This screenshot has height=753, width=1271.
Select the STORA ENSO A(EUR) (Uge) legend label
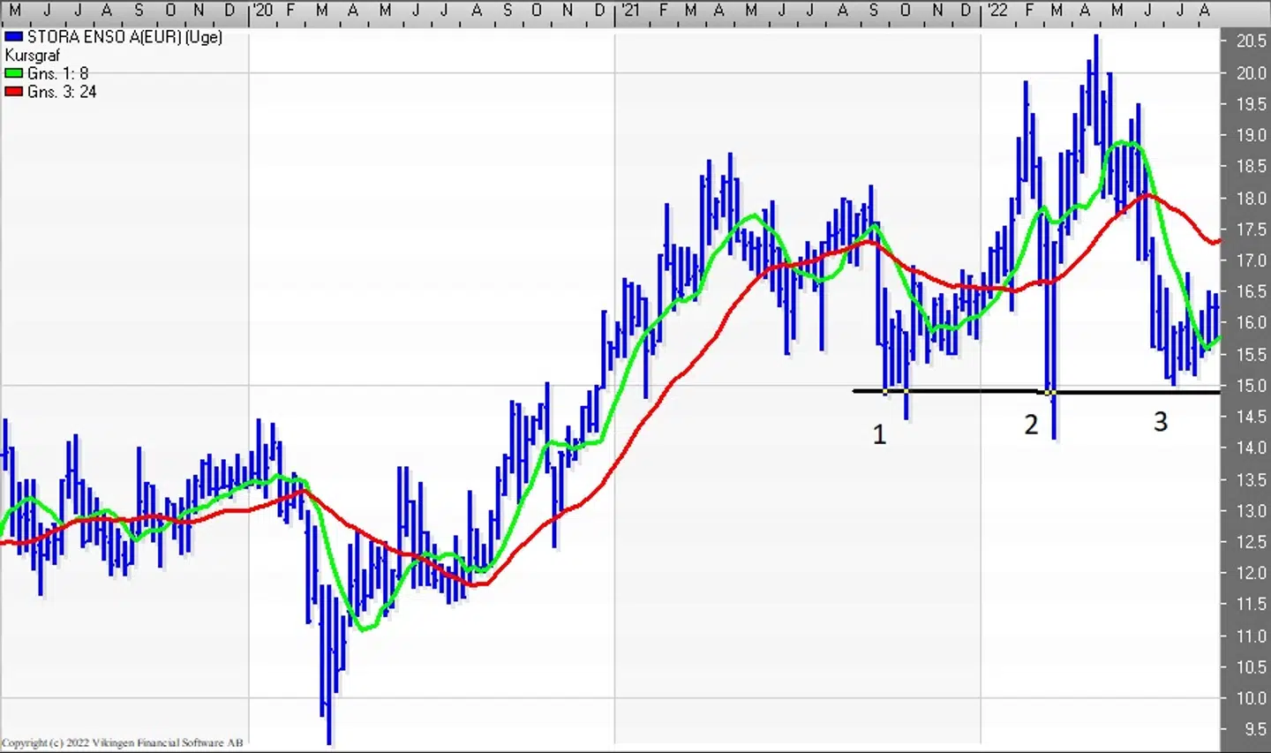coord(124,37)
